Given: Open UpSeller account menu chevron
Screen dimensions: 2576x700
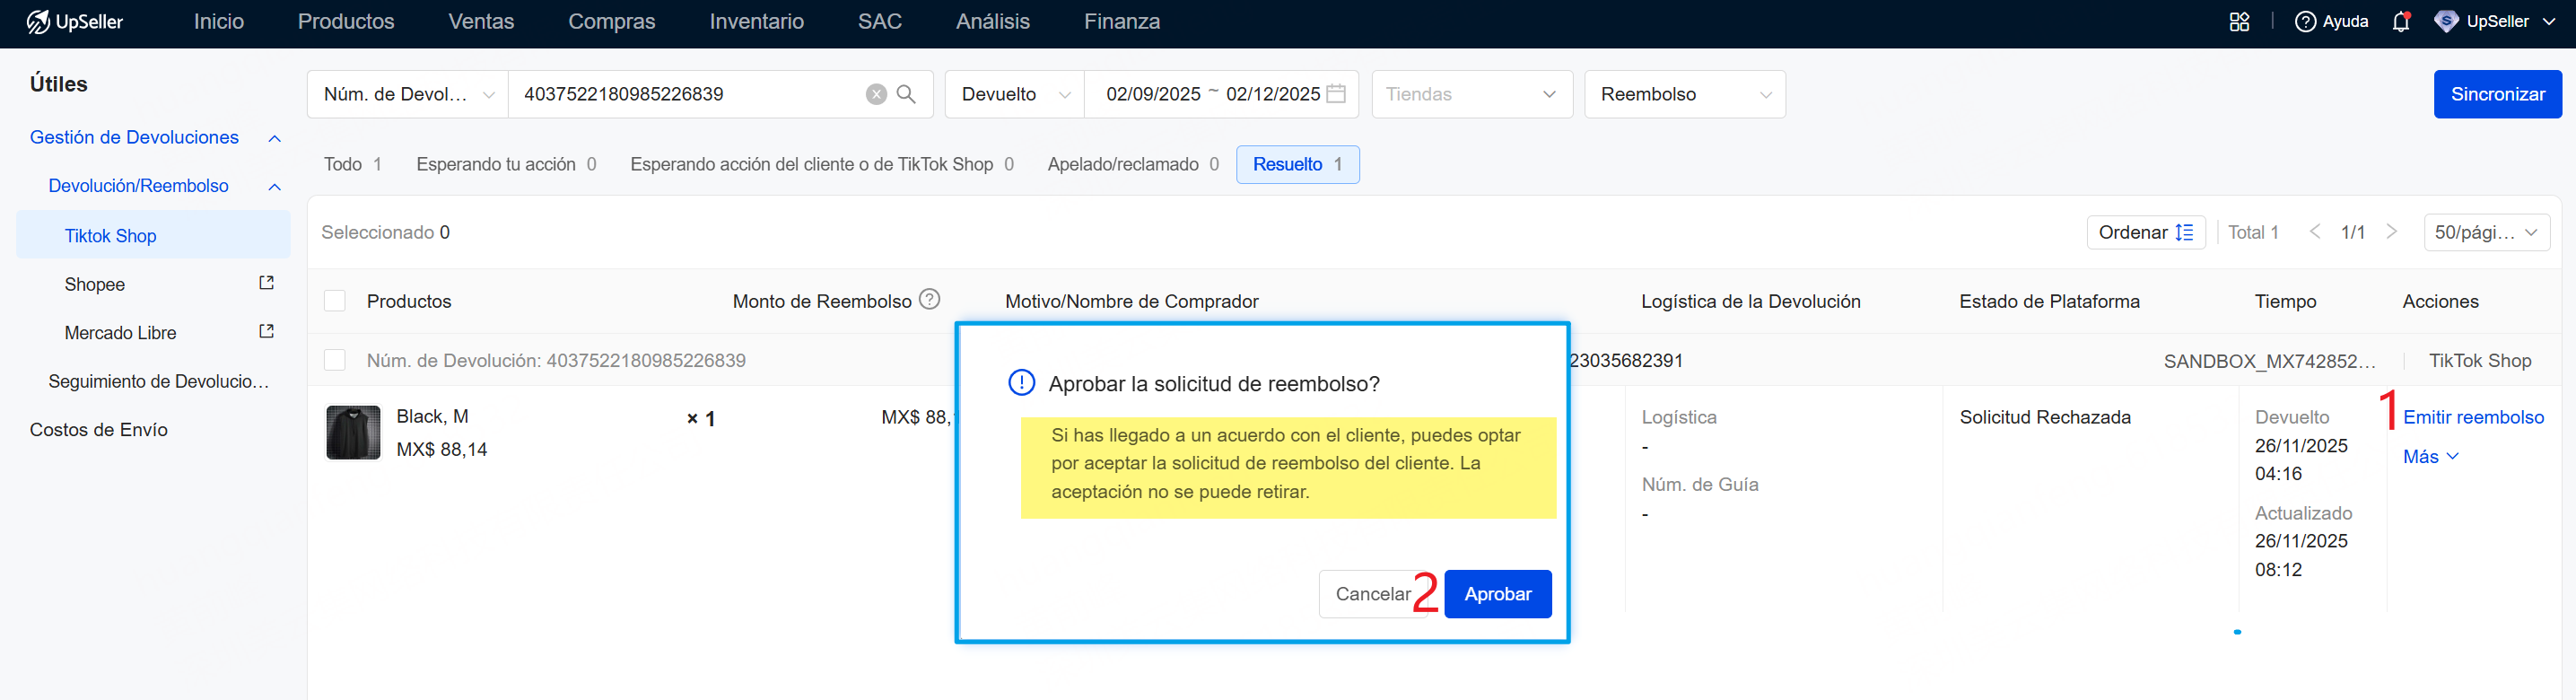Looking at the screenshot, I should click(x=2549, y=22).
